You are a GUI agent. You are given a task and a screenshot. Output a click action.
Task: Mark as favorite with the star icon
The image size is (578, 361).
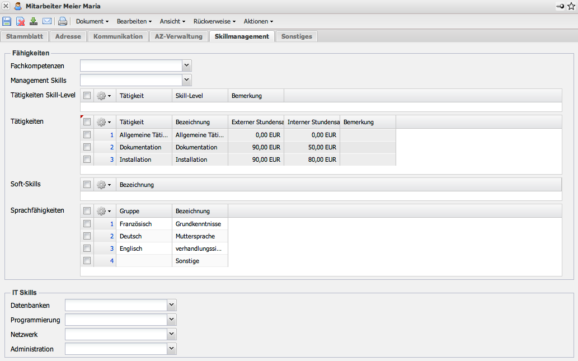coord(571,6)
